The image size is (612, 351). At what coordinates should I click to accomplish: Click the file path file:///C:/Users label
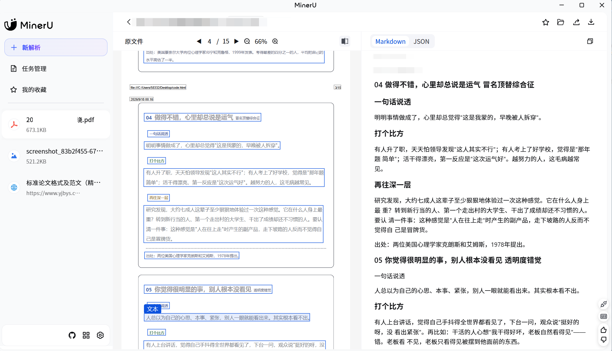[158, 88]
